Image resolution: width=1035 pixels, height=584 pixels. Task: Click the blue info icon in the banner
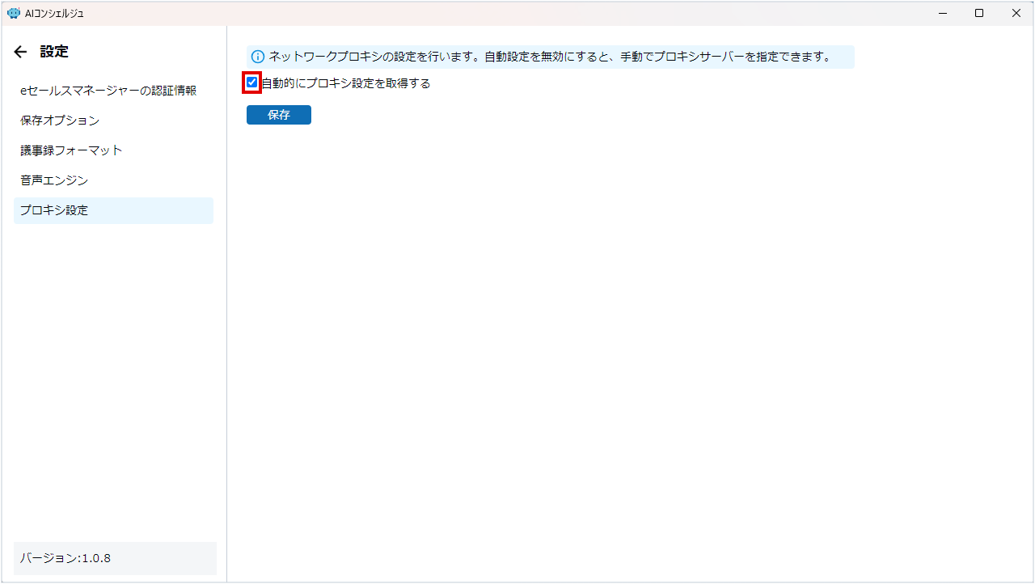coord(258,57)
